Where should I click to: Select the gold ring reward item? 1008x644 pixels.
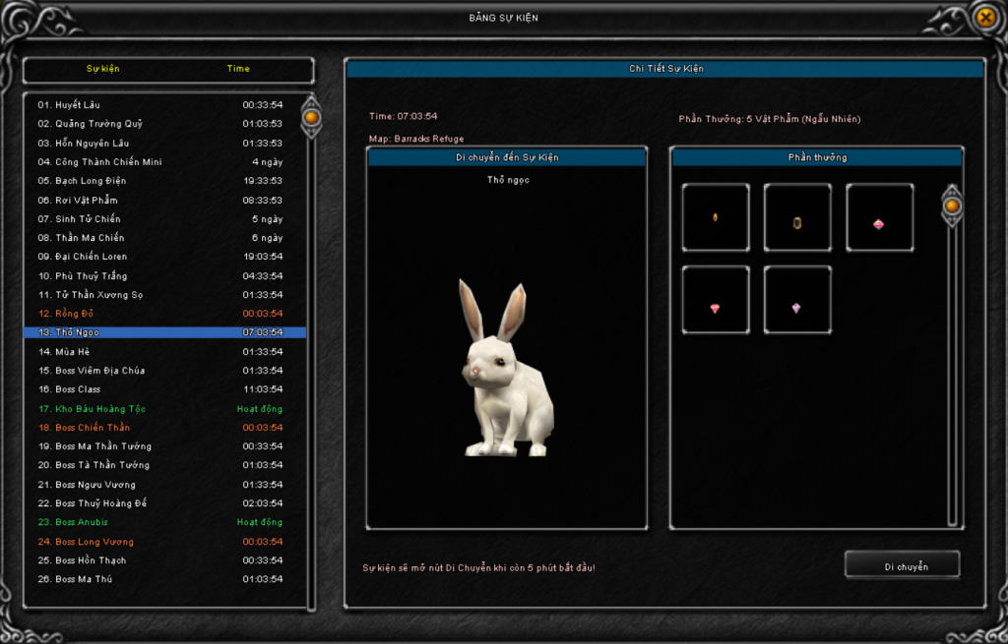(797, 222)
